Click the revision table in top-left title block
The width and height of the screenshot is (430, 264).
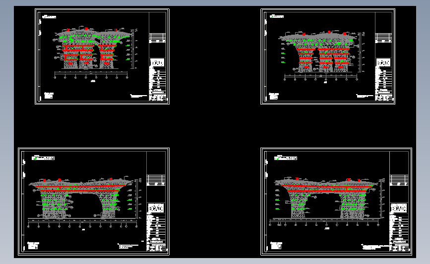(157, 38)
